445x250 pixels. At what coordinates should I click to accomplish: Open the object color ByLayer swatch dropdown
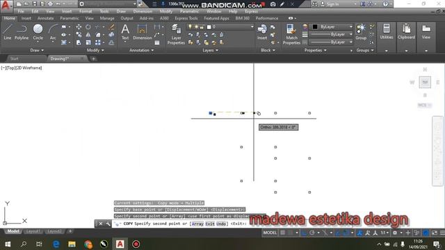point(331,26)
